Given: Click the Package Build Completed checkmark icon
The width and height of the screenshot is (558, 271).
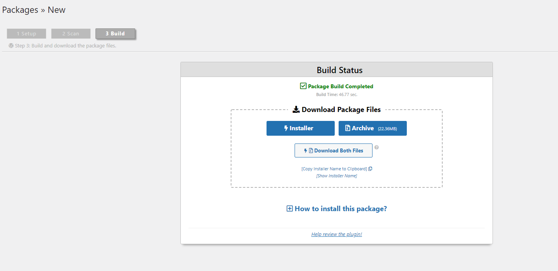Looking at the screenshot, I should pyautogui.click(x=303, y=86).
